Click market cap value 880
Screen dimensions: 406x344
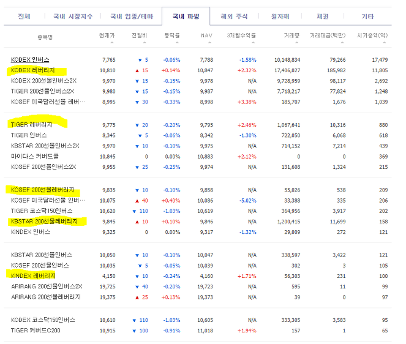pyautogui.click(x=383, y=125)
